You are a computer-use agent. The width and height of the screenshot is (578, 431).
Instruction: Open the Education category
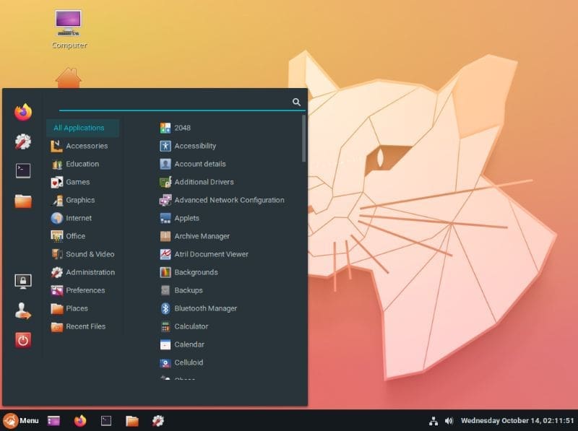[83, 164]
